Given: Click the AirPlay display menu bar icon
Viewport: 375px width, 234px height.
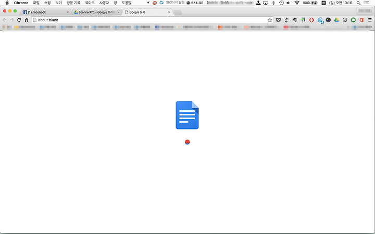Looking at the screenshot, I should tap(266, 3).
